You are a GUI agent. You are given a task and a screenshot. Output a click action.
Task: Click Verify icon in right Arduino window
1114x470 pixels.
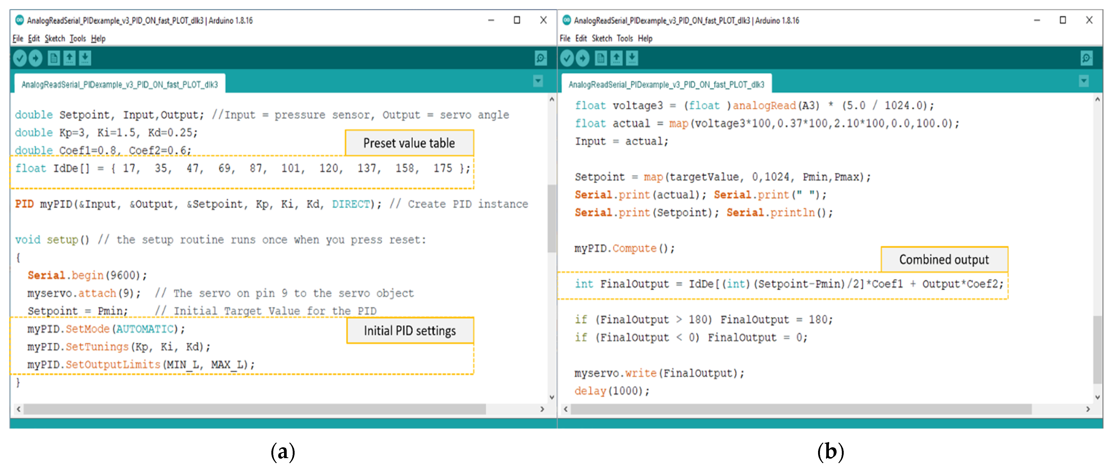[x=567, y=58]
